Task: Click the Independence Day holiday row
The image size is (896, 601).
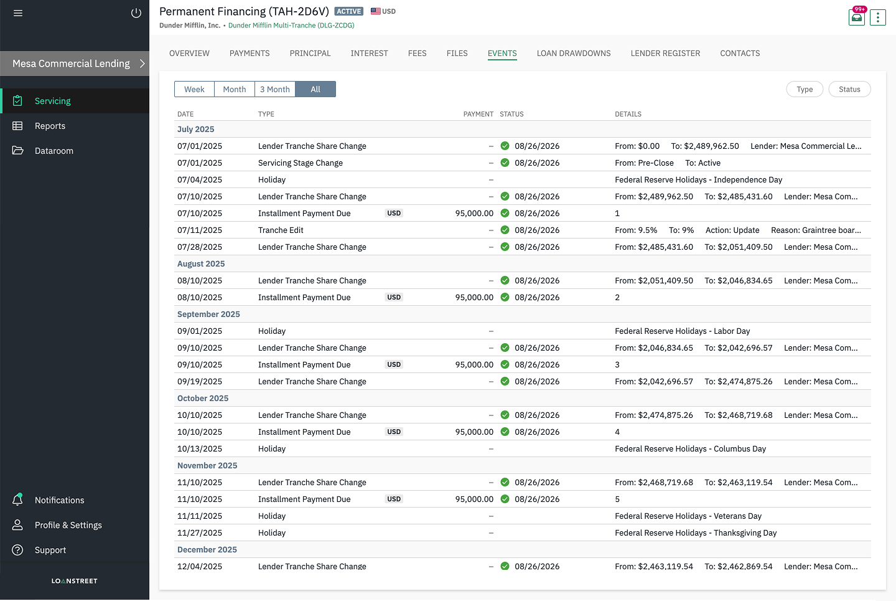Action: tap(523, 179)
